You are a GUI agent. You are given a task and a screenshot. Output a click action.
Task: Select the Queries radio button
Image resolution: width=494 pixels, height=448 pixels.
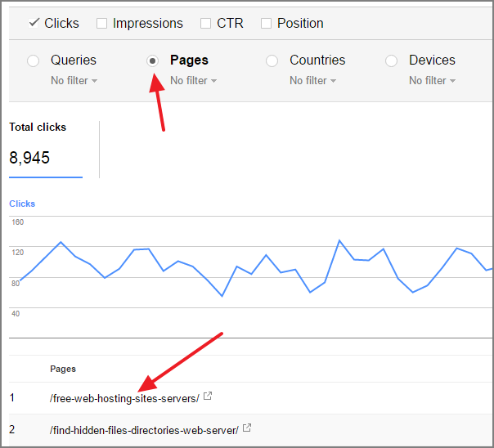pos(33,60)
